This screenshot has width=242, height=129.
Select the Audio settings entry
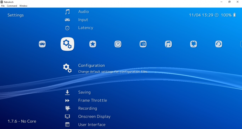pyautogui.click(x=83, y=12)
